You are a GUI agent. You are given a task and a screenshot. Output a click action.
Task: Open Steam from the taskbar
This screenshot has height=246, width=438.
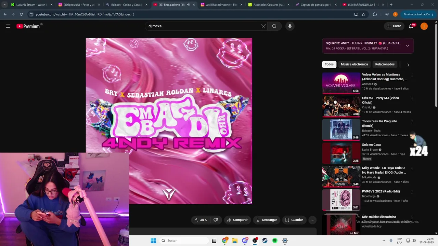[265, 241]
